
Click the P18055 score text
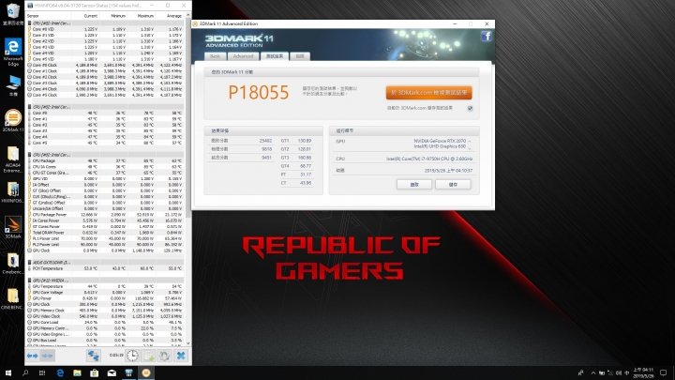259,92
